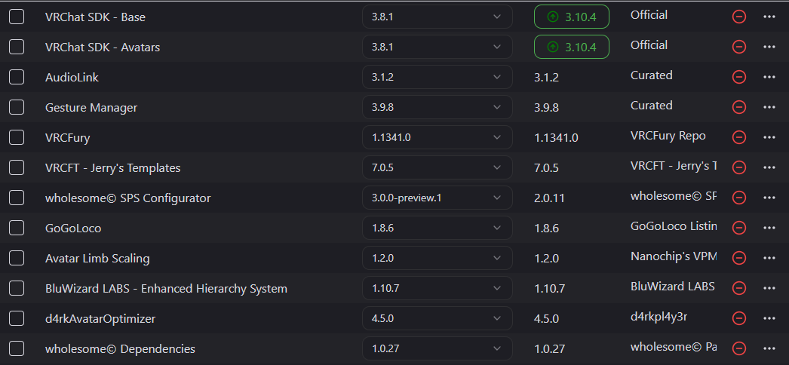Click the GoGoLoco package name
The height and width of the screenshot is (365, 789).
click(73, 228)
